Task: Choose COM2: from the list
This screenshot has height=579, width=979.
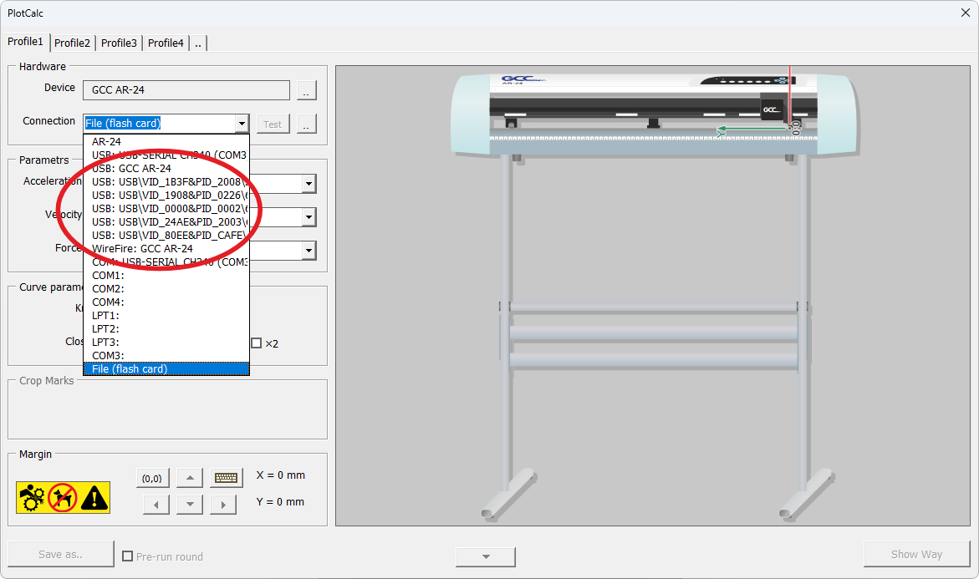Action: (x=166, y=289)
